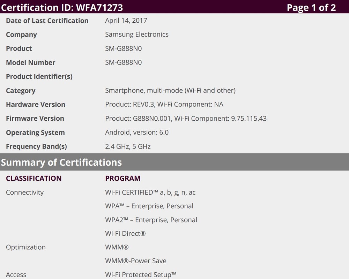
Task: Click the WPA2 Enterprise, Personal entry
Action: [151, 220]
